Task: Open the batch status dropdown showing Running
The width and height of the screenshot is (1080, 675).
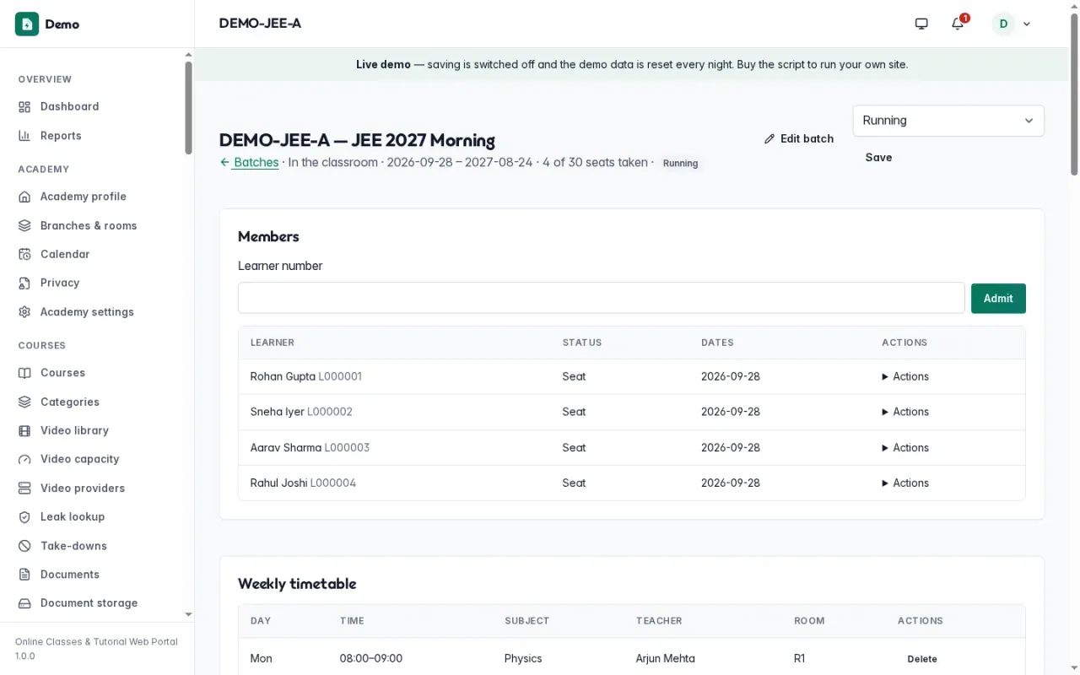Action: point(948,121)
